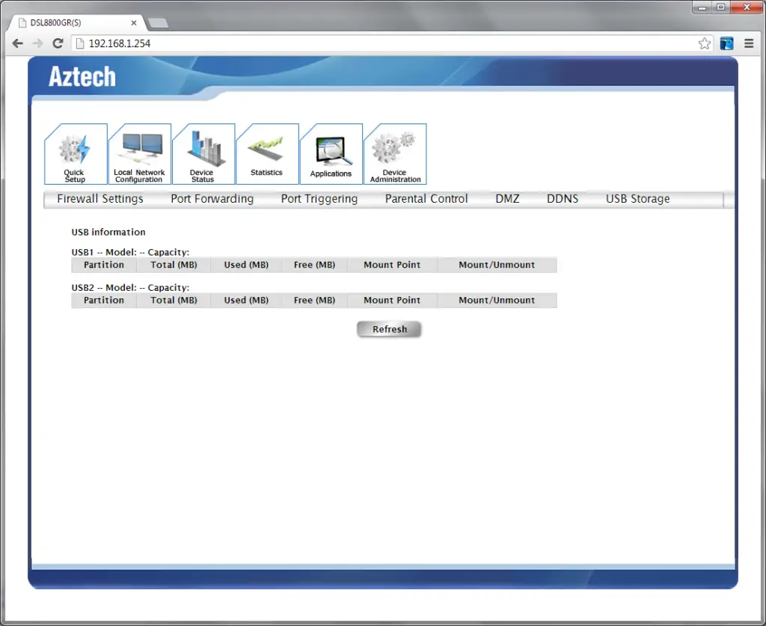This screenshot has width=766, height=626.
Task: Open the DDNS submenu
Action: coord(563,199)
